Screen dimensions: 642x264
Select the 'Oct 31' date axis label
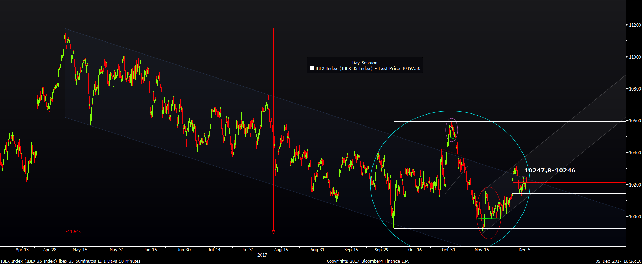(448, 250)
